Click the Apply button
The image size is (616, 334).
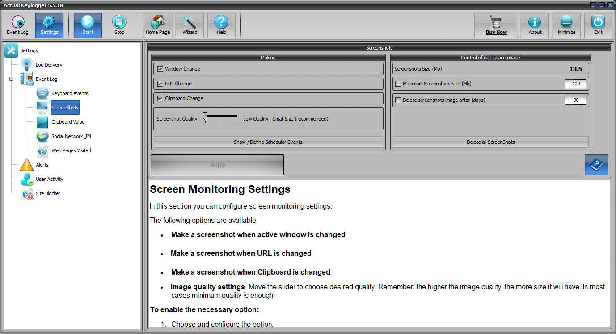click(x=217, y=165)
